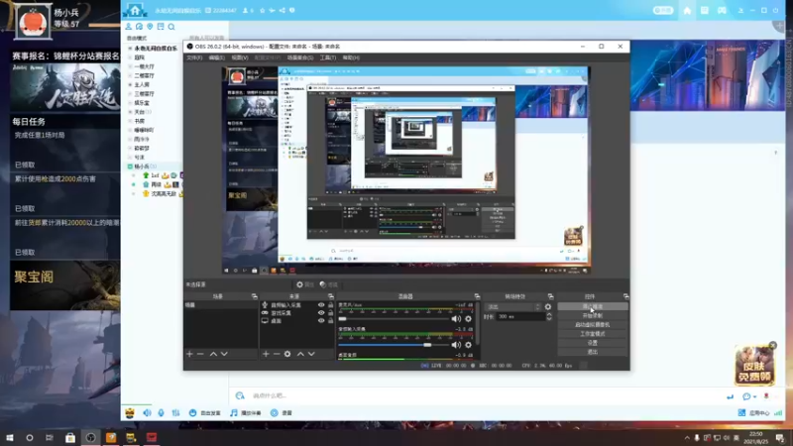Viewport: 793px width, 446px height.
Task: Click the Start Virtual Camera button
Action: tap(593, 325)
